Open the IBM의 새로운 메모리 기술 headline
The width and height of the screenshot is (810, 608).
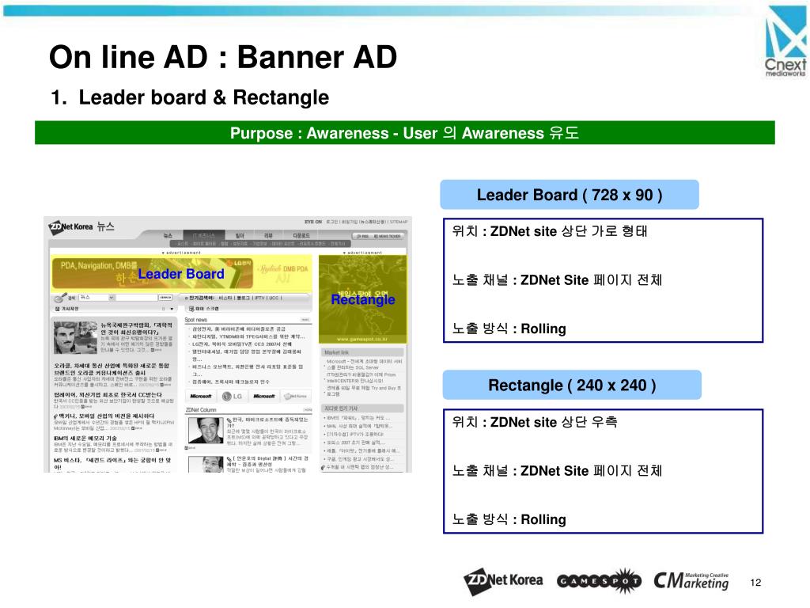click(85, 438)
